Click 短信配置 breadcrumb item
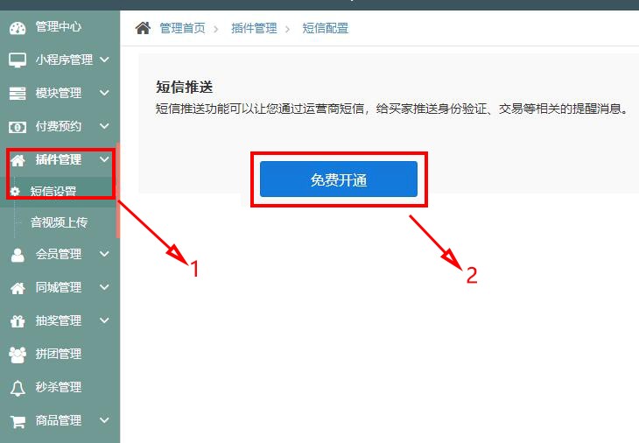639x443 pixels. pos(326,28)
